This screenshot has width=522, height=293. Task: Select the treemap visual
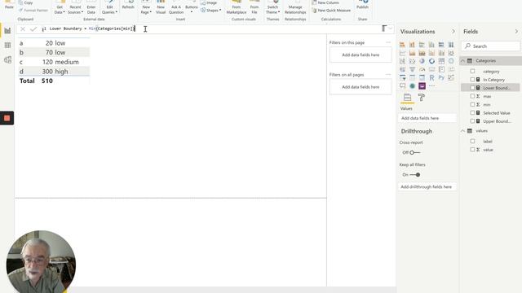441,61
